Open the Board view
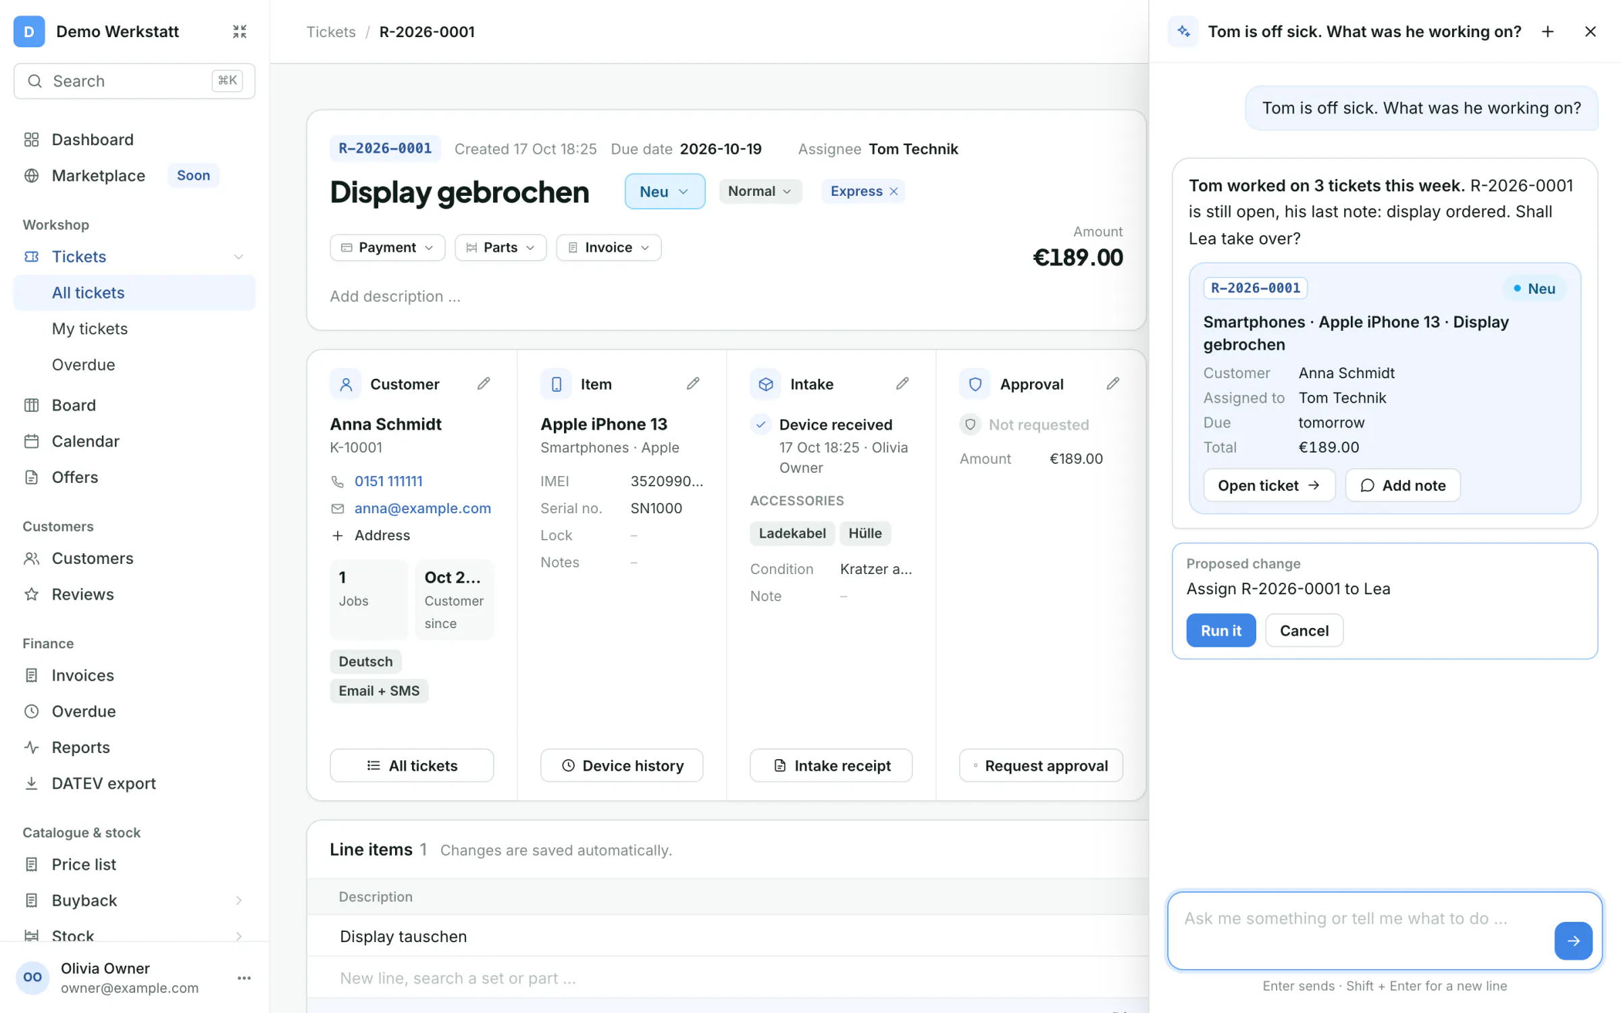 pos(134,405)
